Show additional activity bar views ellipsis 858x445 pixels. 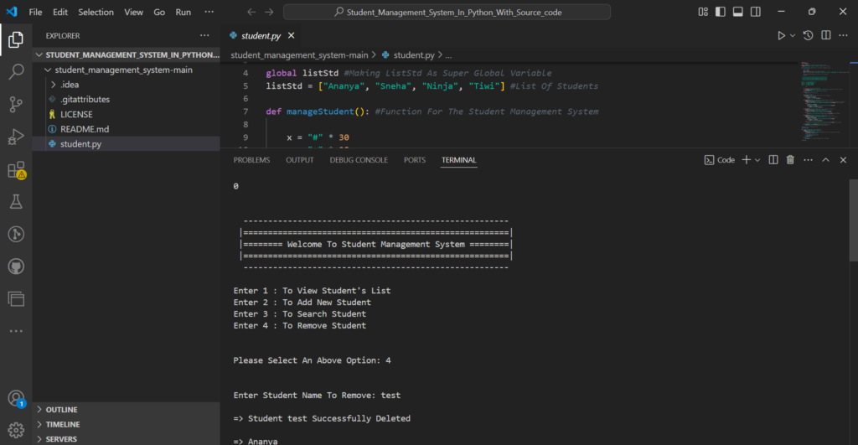[x=16, y=331]
